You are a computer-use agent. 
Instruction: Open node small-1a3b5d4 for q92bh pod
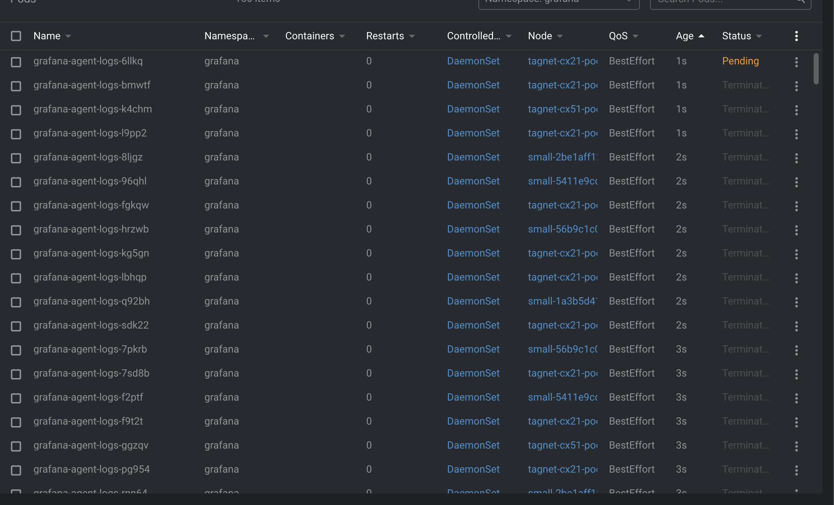(562, 301)
